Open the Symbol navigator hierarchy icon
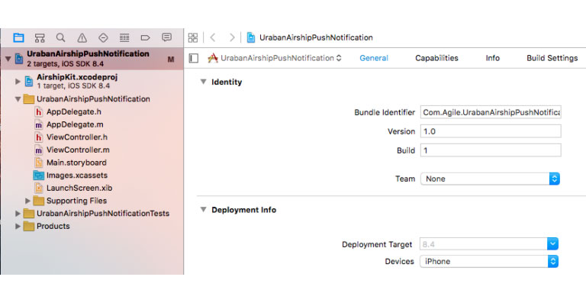Viewport: 586px width, 306px height. point(40,37)
